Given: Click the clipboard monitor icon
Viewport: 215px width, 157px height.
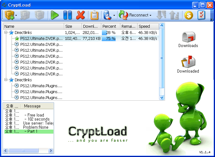Looking at the screenshot, I should point(94,15).
